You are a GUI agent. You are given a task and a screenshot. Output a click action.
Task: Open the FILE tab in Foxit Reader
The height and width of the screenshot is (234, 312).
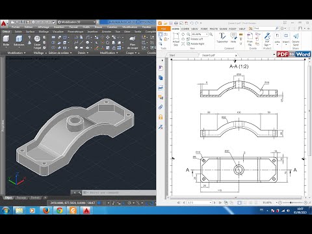164,29
